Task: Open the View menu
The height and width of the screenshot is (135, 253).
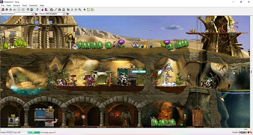Action: pyautogui.click(x=8, y=5)
